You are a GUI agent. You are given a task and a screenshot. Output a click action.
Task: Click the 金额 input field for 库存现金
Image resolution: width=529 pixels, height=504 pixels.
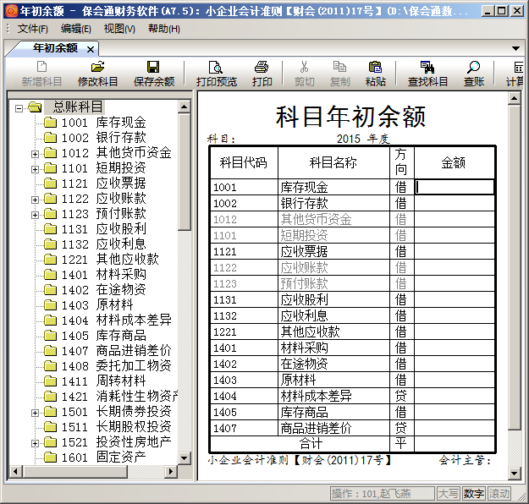tap(455, 188)
